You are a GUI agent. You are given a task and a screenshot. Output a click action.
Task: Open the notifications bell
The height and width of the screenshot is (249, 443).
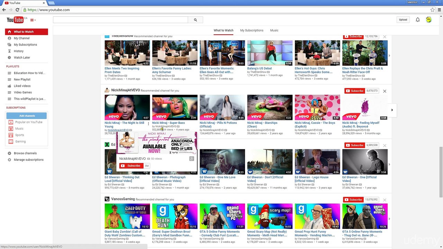click(x=418, y=20)
